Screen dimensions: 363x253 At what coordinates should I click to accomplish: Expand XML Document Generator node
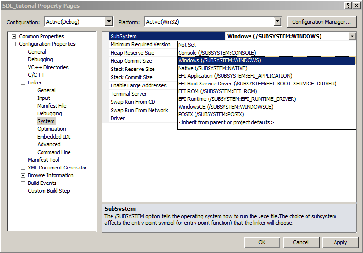23,168
